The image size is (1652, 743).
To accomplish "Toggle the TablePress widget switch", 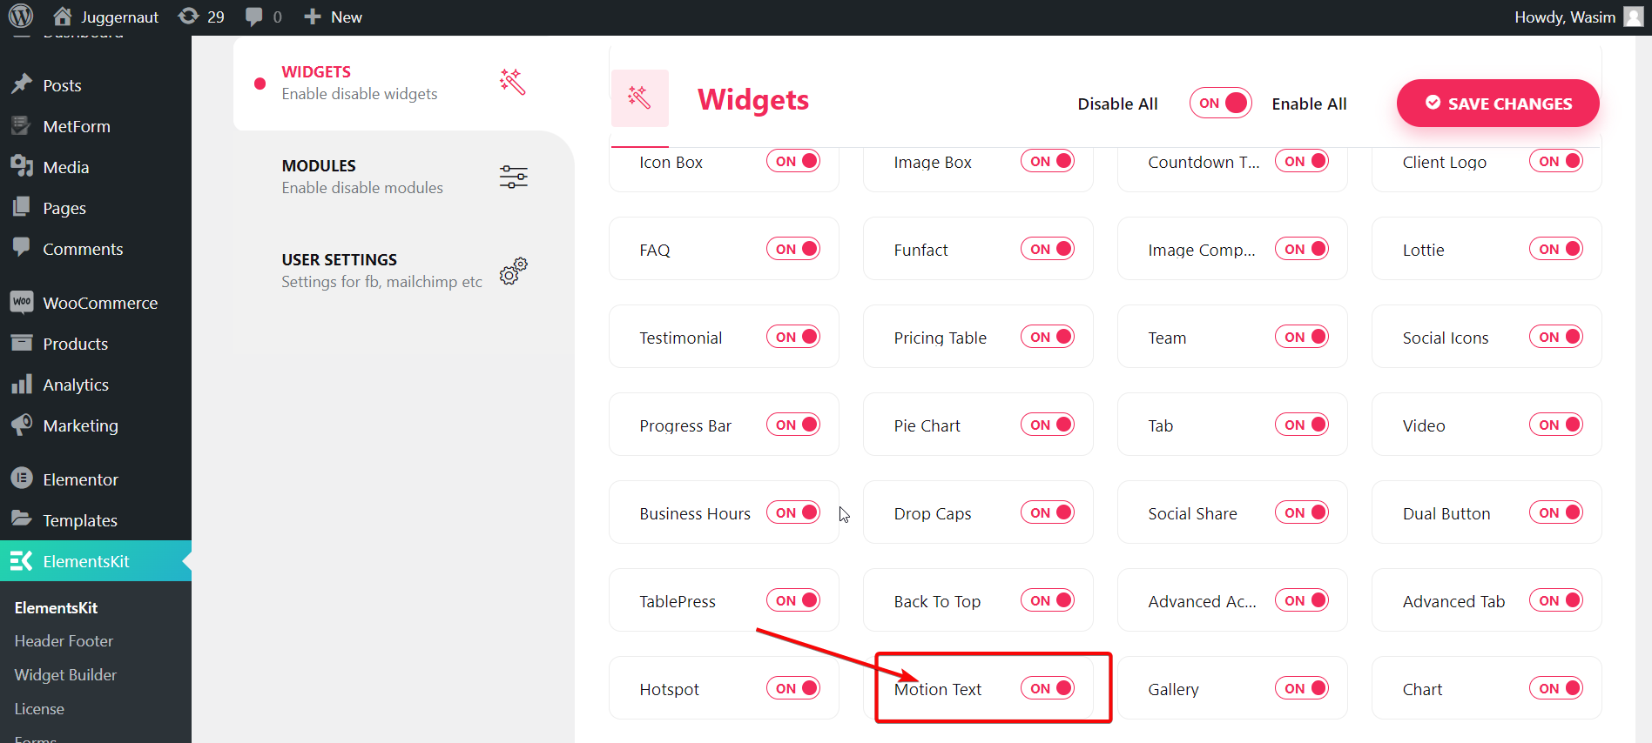I will pyautogui.click(x=793, y=600).
